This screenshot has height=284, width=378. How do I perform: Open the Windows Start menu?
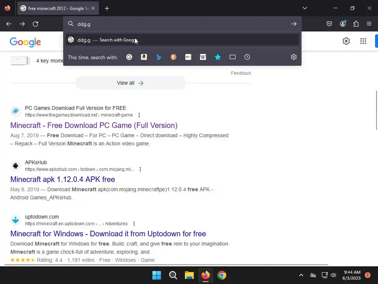click(x=157, y=275)
